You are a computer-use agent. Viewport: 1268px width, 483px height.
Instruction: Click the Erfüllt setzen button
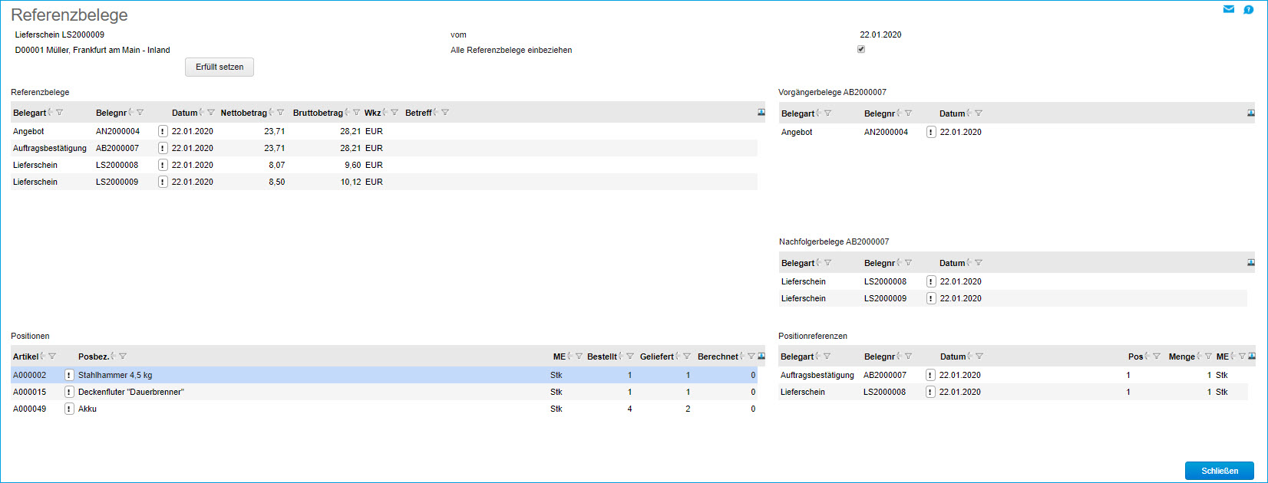[219, 67]
